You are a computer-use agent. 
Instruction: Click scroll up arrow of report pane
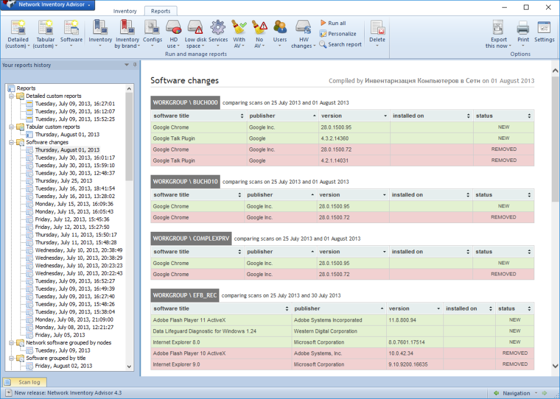[x=555, y=71]
